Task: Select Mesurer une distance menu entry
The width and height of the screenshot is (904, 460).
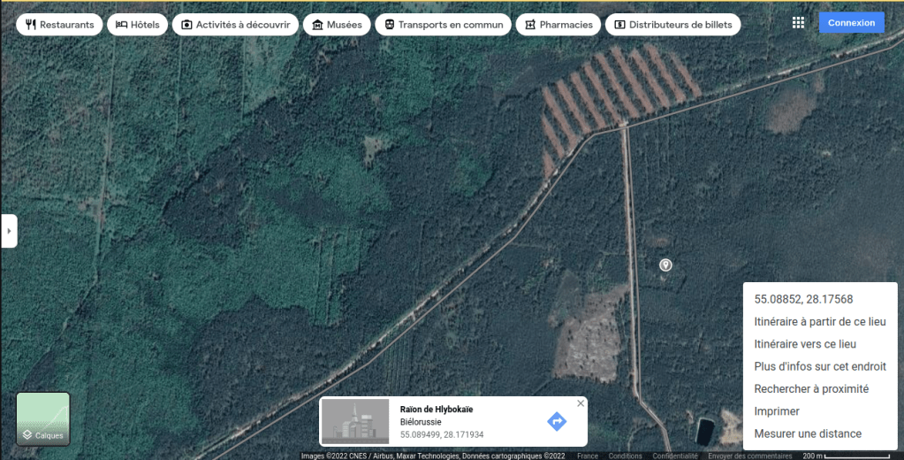Action: tap(807, 433)
